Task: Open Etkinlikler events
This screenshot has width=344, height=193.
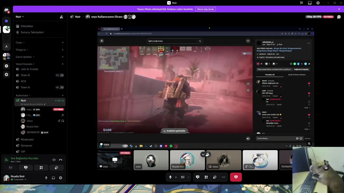Action: 40,26
